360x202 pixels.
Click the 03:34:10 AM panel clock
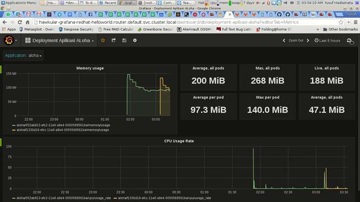(312, 3)
